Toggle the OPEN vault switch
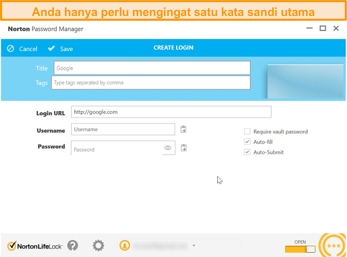The height and width of the screenshot is (257, 347). [x=300, y=249]
